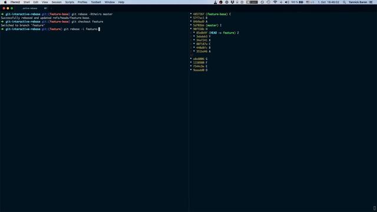Click indented feature commit labeled X

(201, 41)
